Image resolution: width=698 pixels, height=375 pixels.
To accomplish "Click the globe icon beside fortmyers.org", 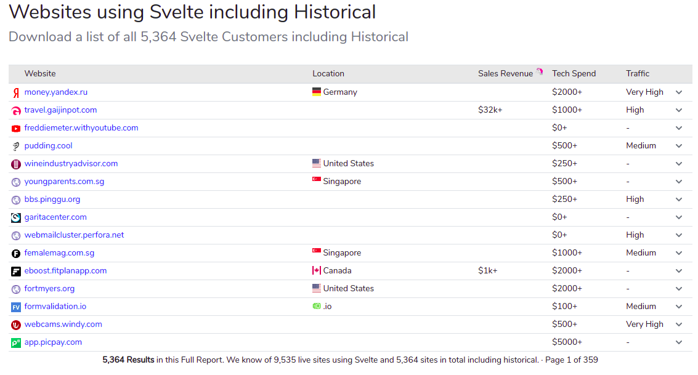I will click(16, 289).
